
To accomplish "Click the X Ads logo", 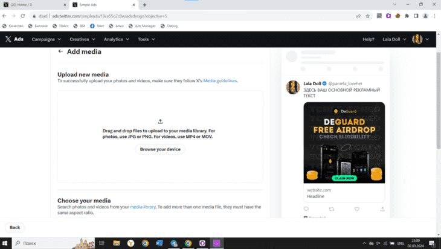I will coord(14,39).
